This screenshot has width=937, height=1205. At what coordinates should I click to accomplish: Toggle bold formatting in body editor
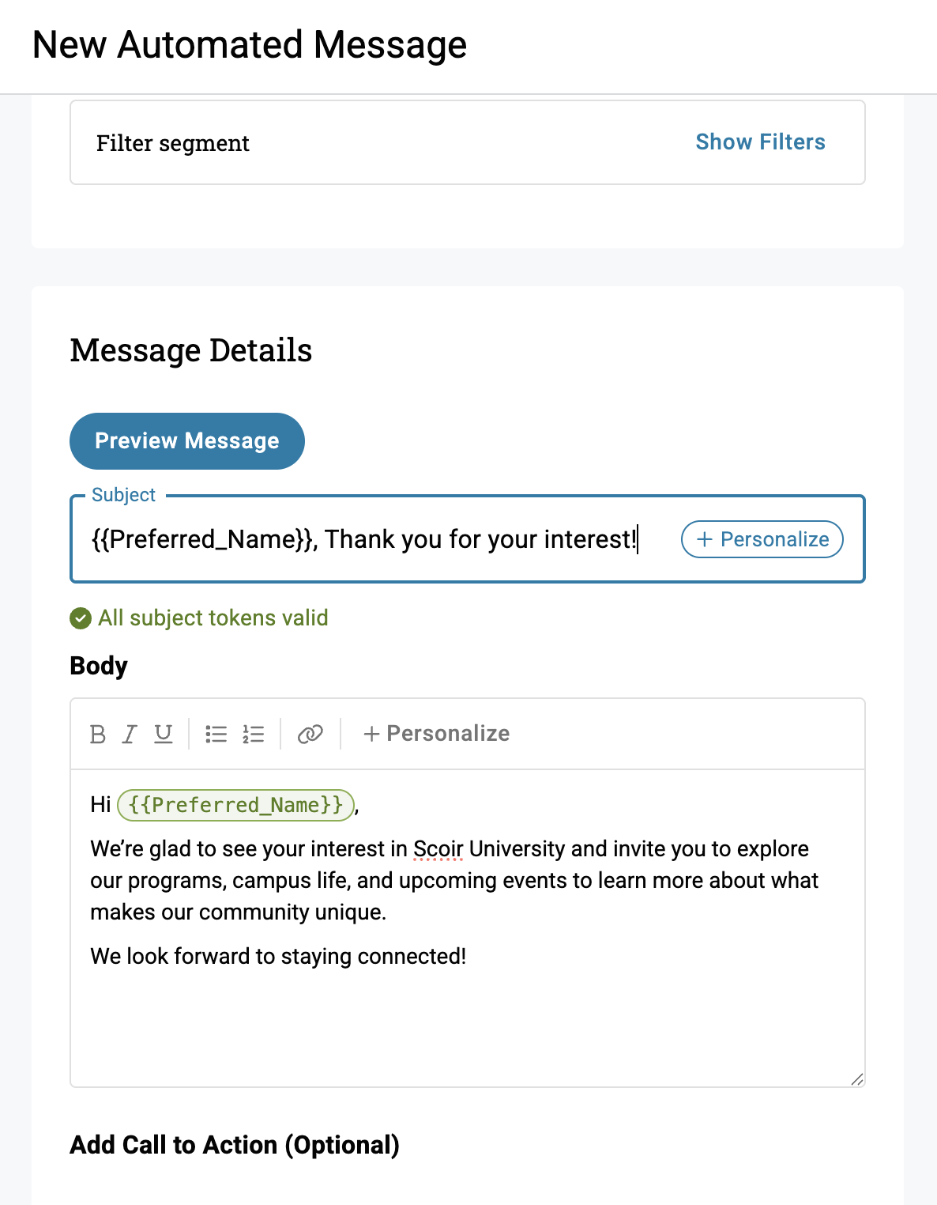coord(98,735)
